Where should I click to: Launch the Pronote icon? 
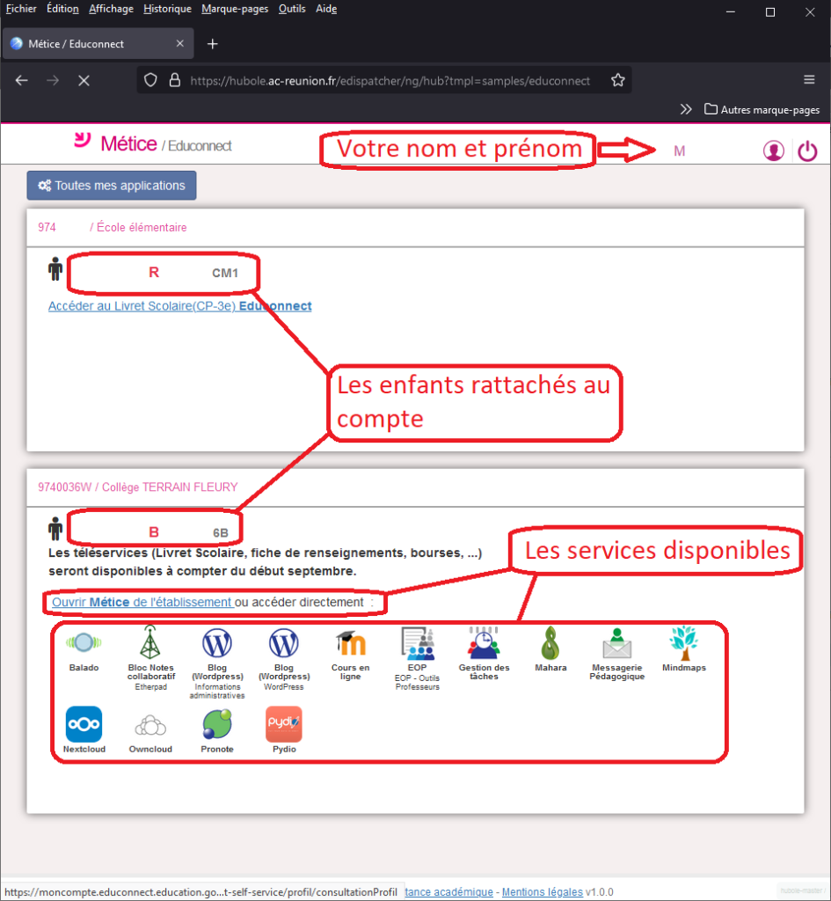pyautogui.click(x=217, y=724)
